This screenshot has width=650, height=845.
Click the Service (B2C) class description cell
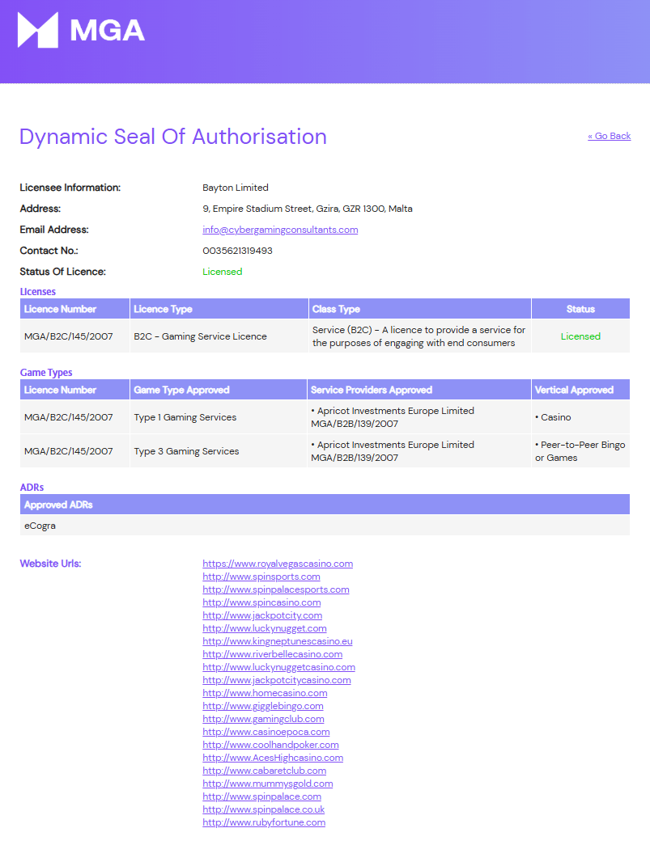418,336
